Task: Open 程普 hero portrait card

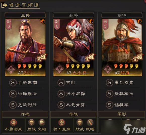Action: tap(122, 48)
